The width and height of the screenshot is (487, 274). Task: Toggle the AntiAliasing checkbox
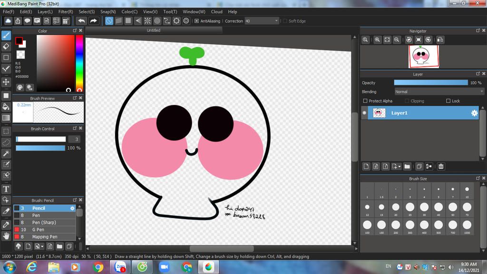[x=196, y=21]
